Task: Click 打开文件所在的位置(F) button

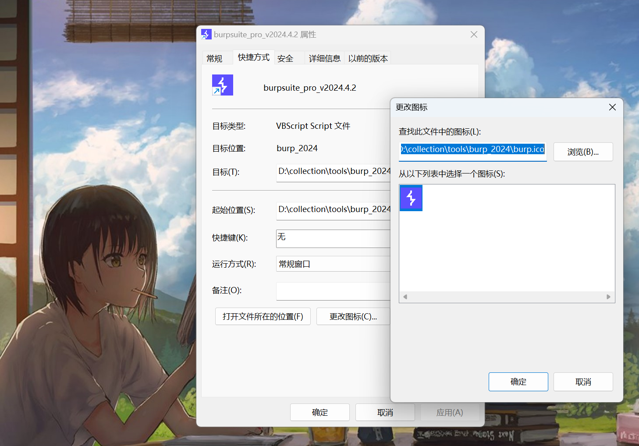Action: pos(263,316)
